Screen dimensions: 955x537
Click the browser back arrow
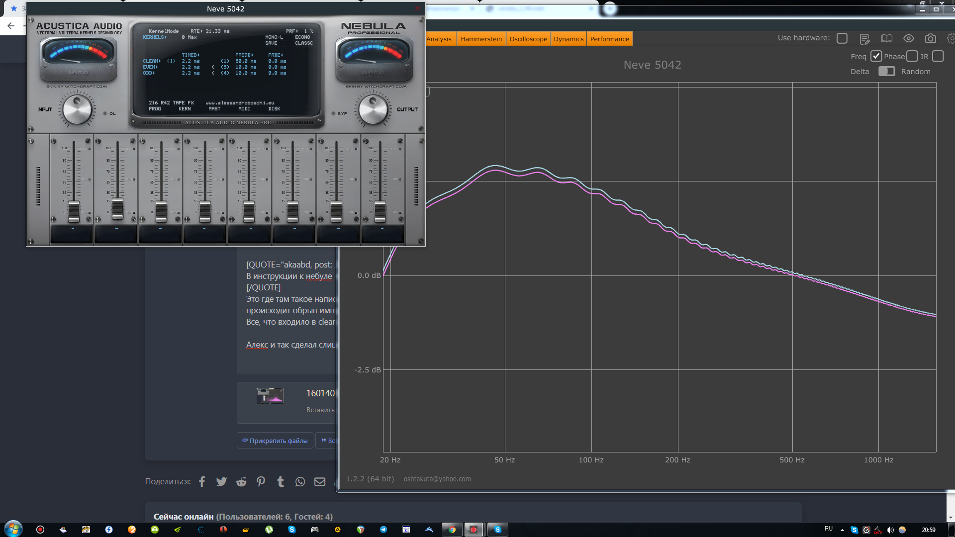point(11,26)
